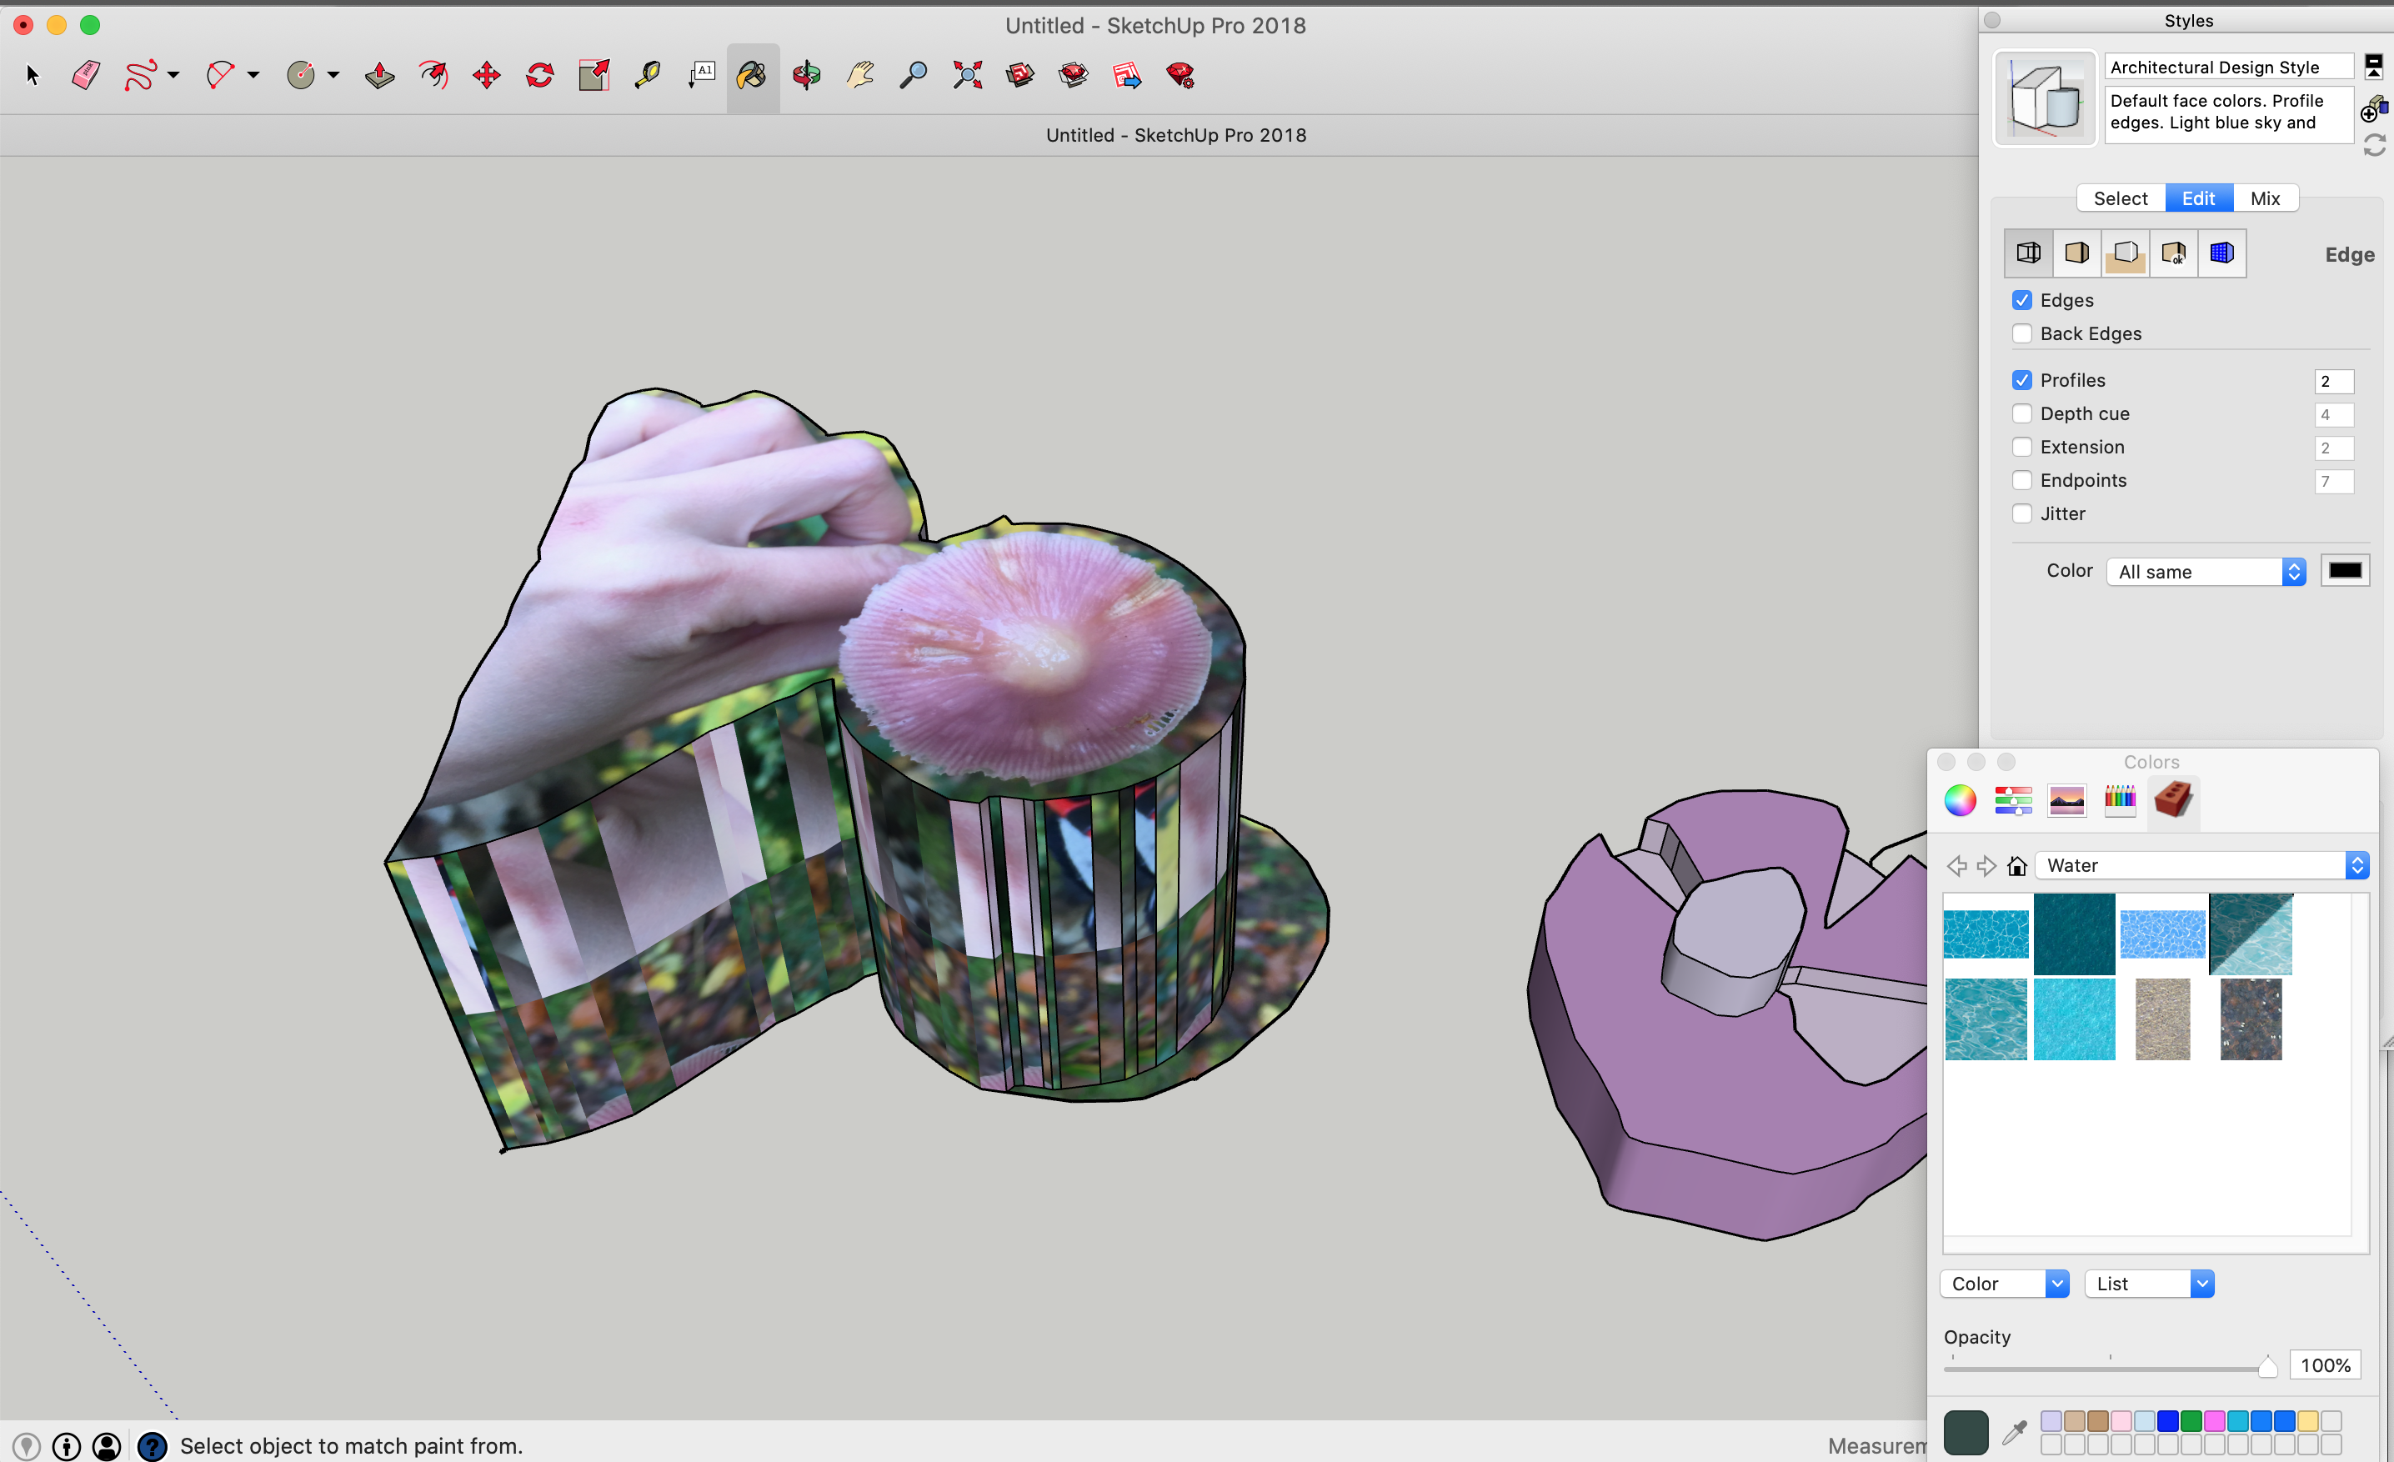Select the Orbit tool
The height and width of the screenshot is (1462, 2394).
point(806,75)
